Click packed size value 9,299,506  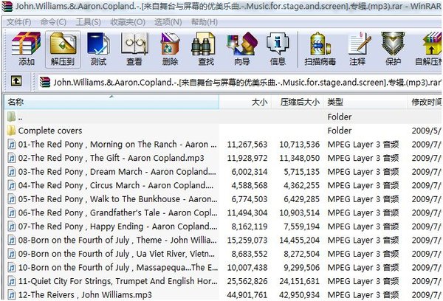click(x=302, y=268)
